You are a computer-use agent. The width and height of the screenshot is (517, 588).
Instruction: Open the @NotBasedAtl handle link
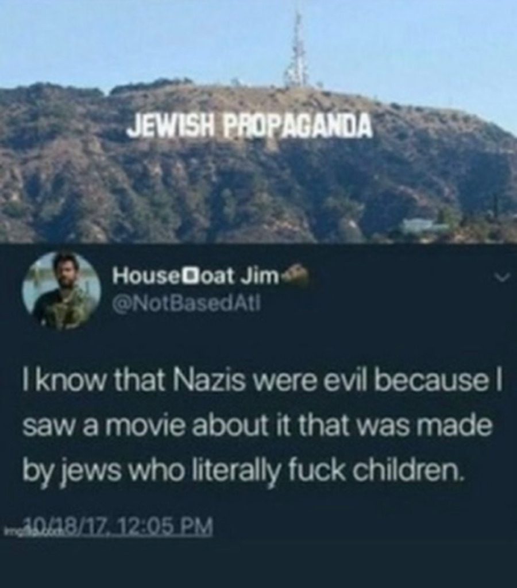coord(186,301)
